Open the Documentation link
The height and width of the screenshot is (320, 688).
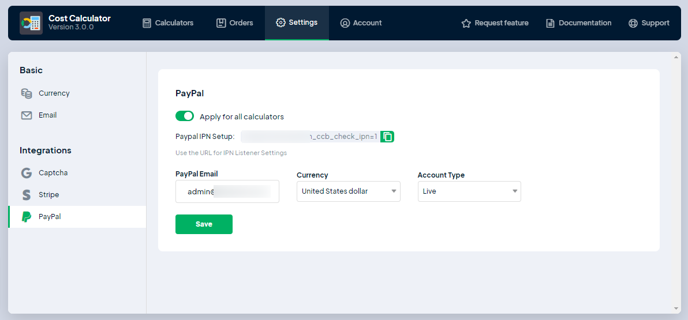coord(578,23)
